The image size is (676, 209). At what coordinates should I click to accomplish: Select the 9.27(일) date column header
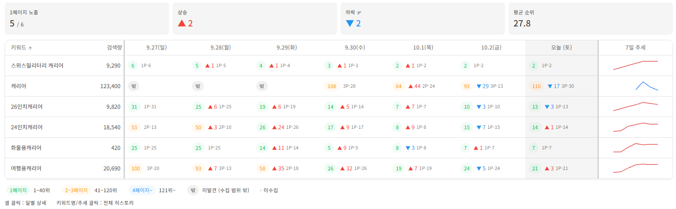(x=157, y=47)
